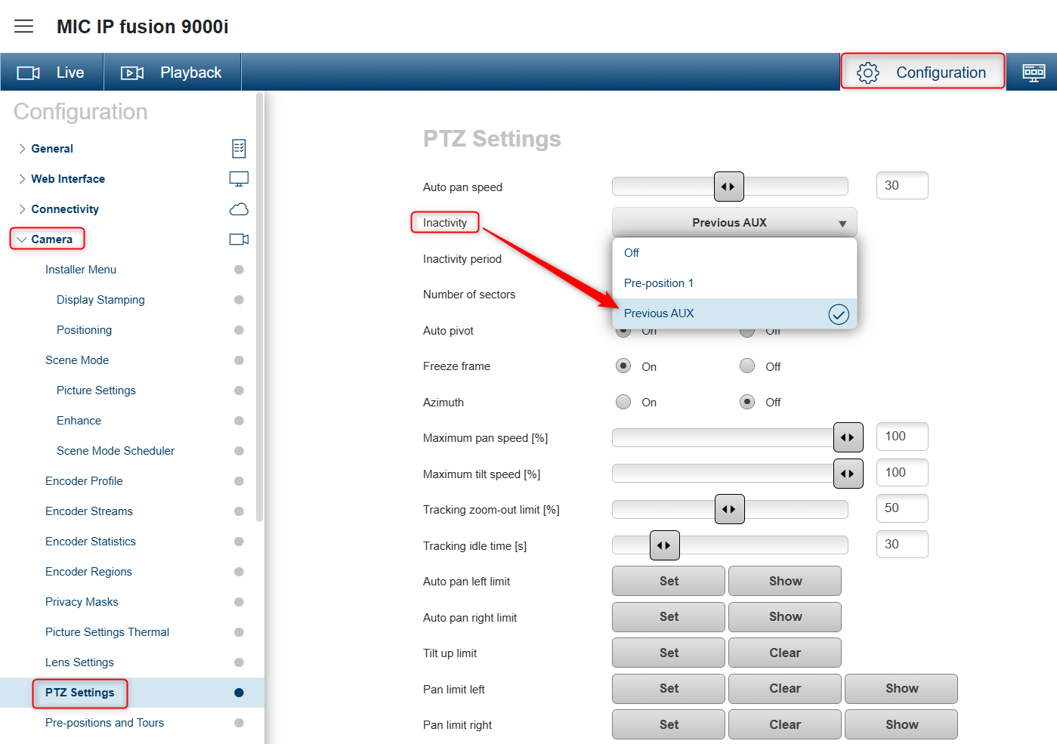Click the General checklist icon
The height and width of the screenshot is (744, 1057).
click(239, 149)
